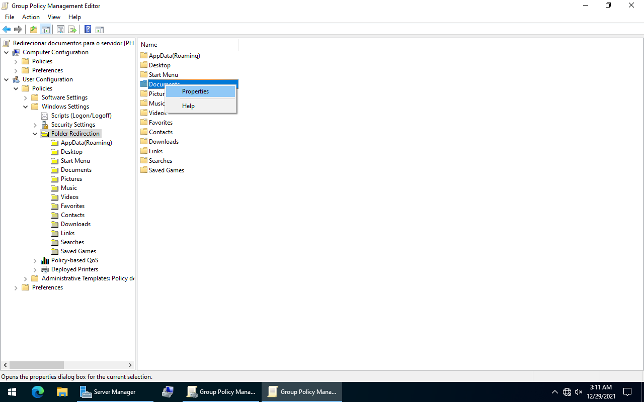Image resolution: width=644 pixels, height=402 pixels.
Task: Choose Properties in the context menu
Action: (x=195, y=91)
